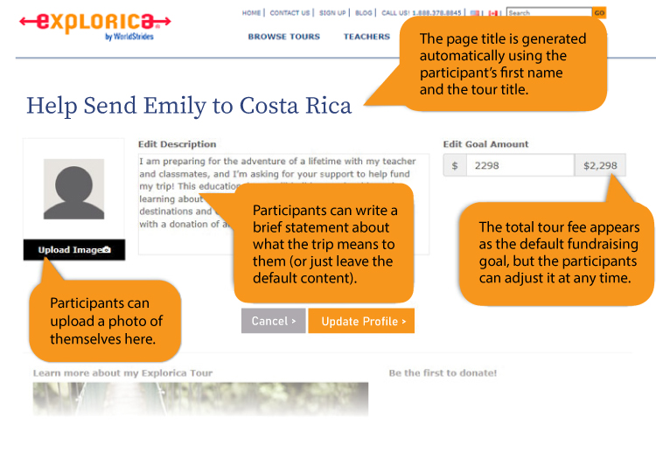The image size is (656, 452).
Task: Select the Canada flag icon
Action: pyautogui.click(x=492, y=13)
